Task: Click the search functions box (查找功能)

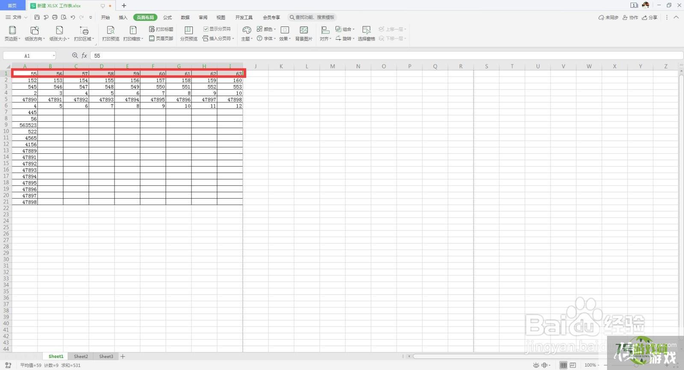Action: [312, 18]
